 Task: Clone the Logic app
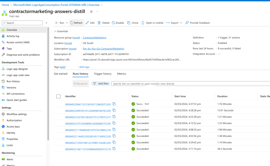pyautogui.click(x=133, y=23)
